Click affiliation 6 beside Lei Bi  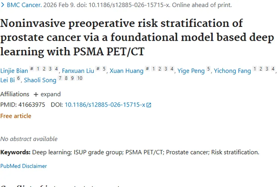coord(18,78)
